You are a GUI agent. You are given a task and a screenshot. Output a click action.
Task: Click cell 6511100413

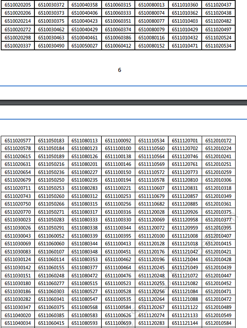[x=118, y=243]
